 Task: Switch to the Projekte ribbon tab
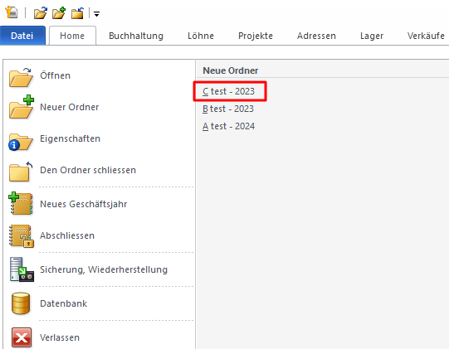click(x=256, y=36)
